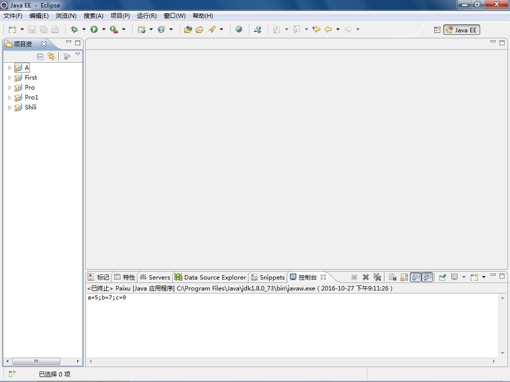Switch to the Servers tab
Screen dimensions: 510x382
tap(155, 277)
